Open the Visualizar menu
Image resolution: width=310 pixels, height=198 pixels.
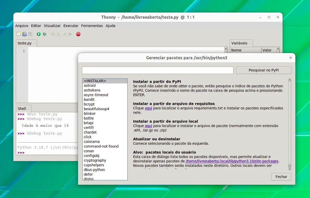click(x=52, y=26)
